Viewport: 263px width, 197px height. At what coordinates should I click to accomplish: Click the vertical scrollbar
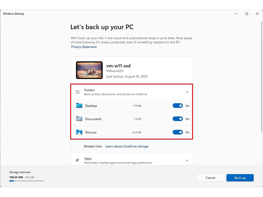click(262, 77)
